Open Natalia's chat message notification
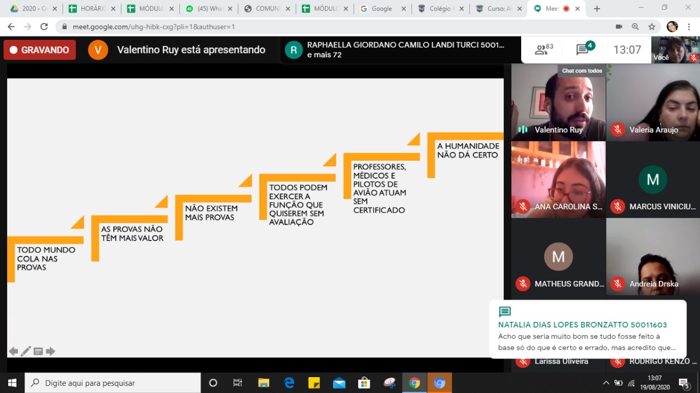 (587, 330)
